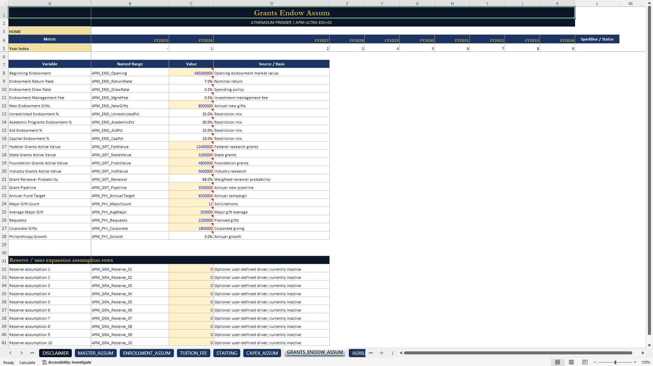Screen dimensions: 653x366
Task: Go to previous sheet tab arrow
Action: tap(11, 353)
